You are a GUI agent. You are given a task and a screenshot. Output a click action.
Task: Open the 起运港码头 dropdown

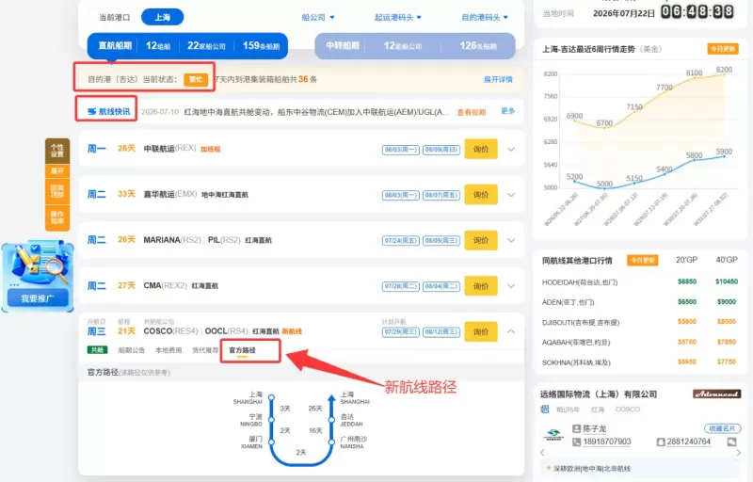point(397,17)
